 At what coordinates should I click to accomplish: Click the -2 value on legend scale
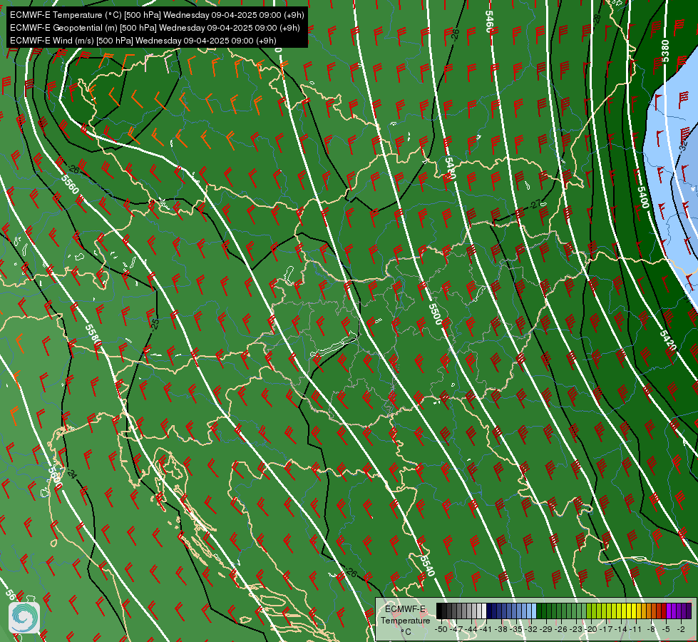[681, 629]
